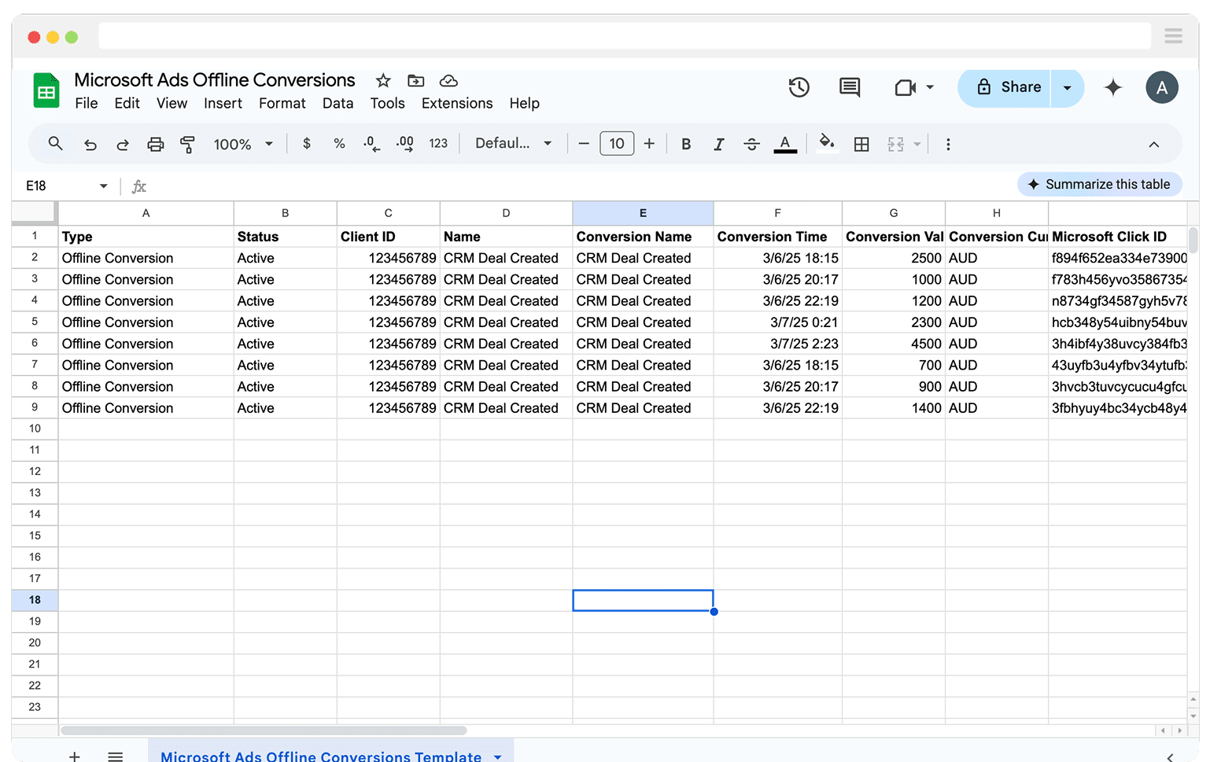Open sheet tab options arrow
This screenshot has height=762, width=1210.
[497, 756]
